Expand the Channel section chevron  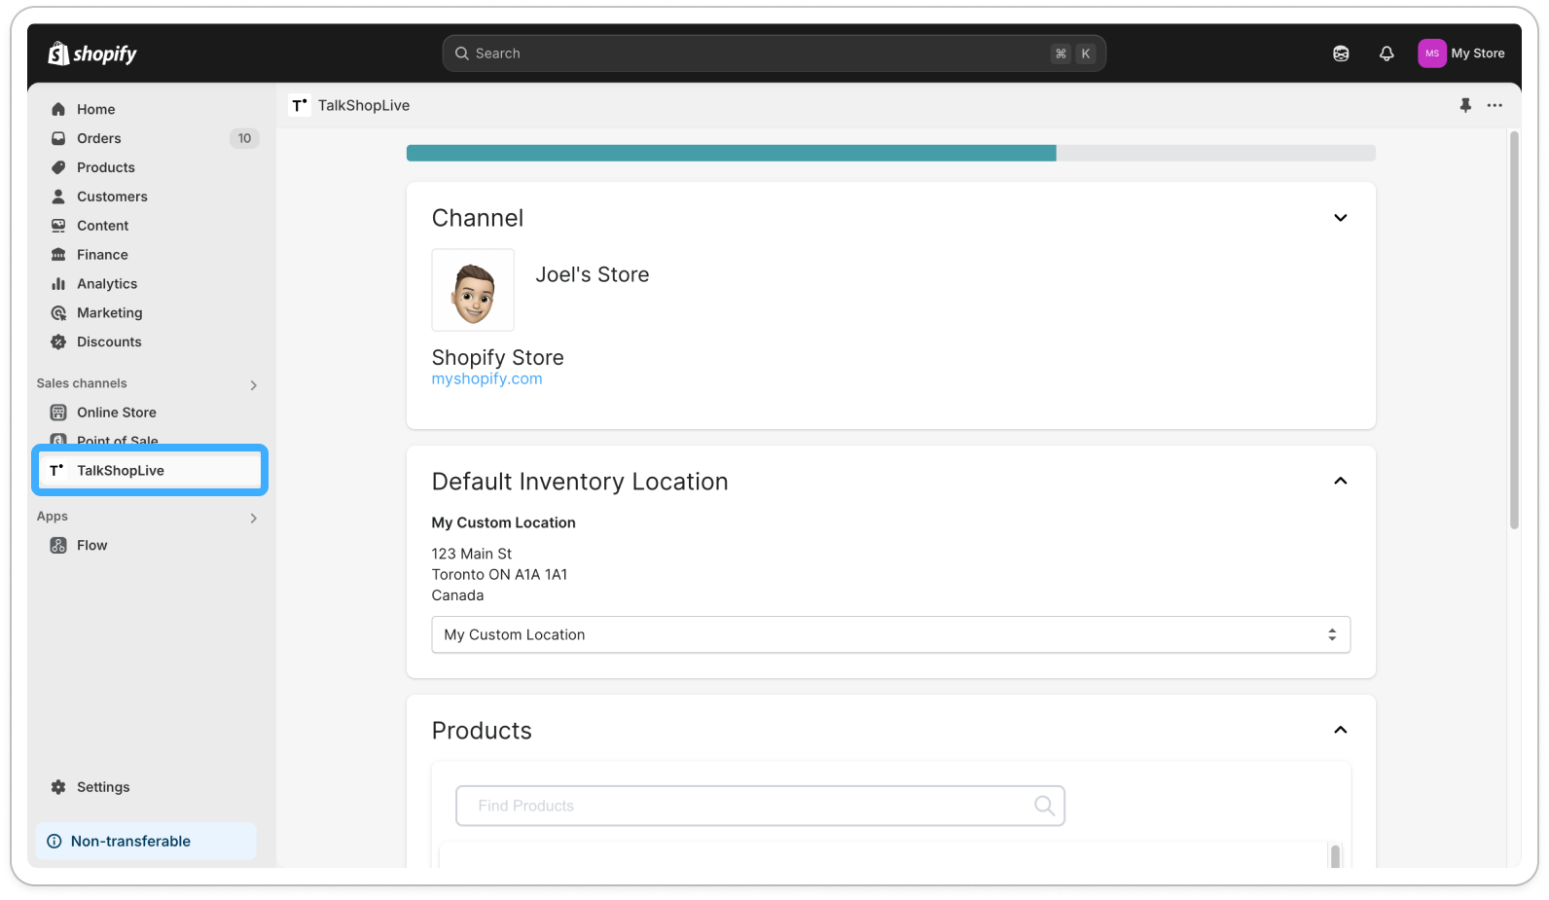1340,218
